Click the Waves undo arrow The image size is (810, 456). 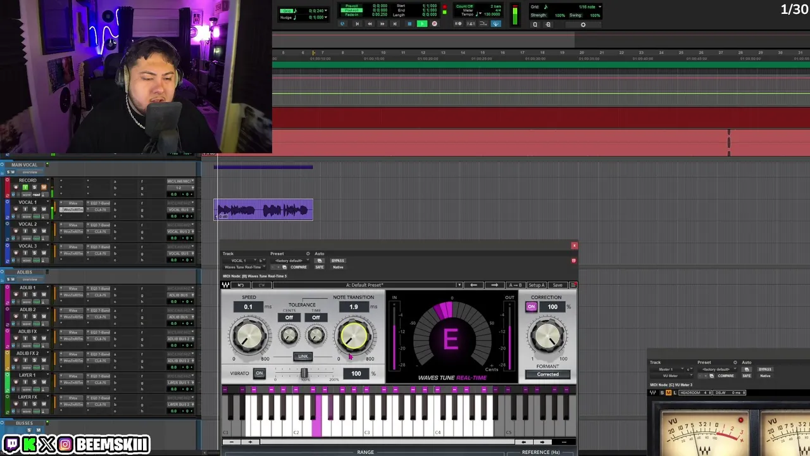pyautogui.click(x=241, y=285)
